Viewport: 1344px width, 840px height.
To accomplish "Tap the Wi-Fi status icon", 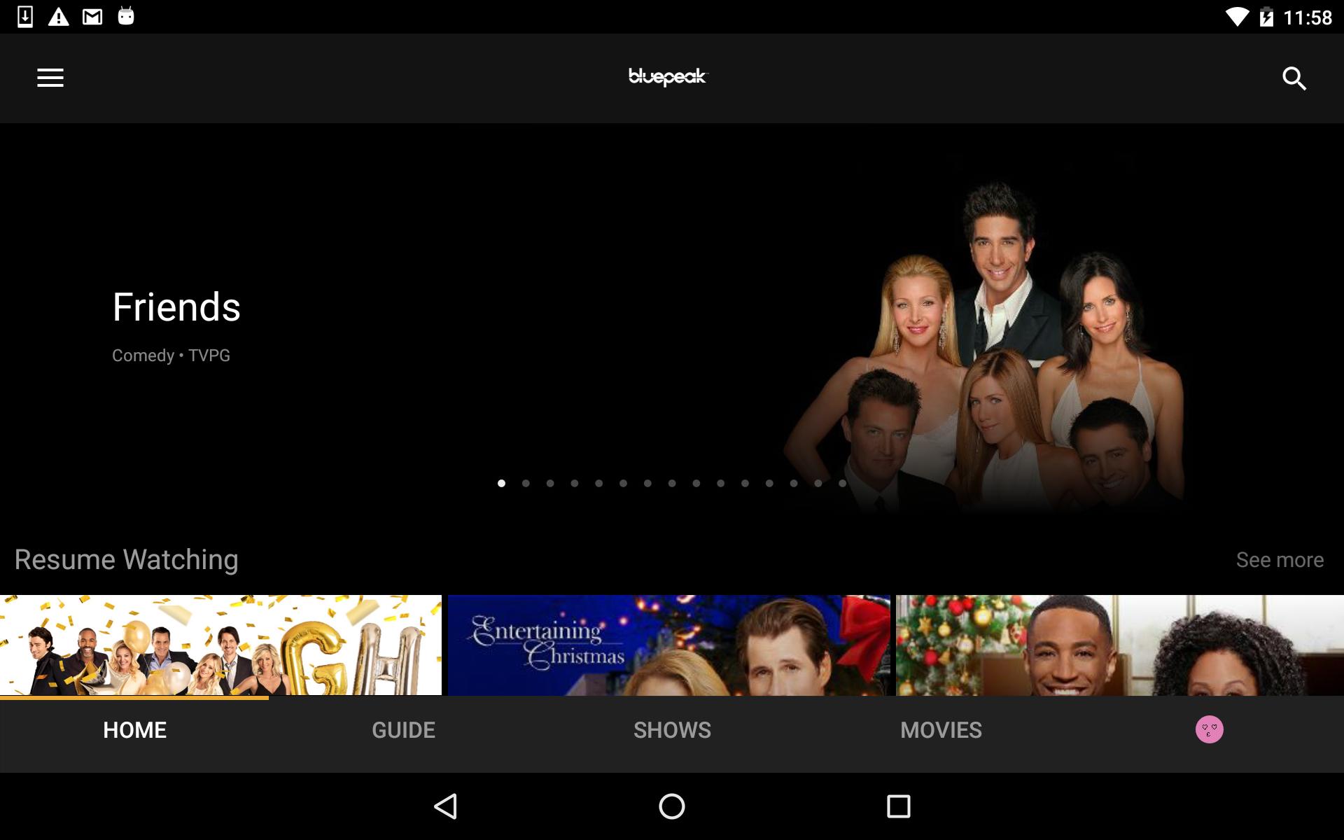I will pos(1237,17).
